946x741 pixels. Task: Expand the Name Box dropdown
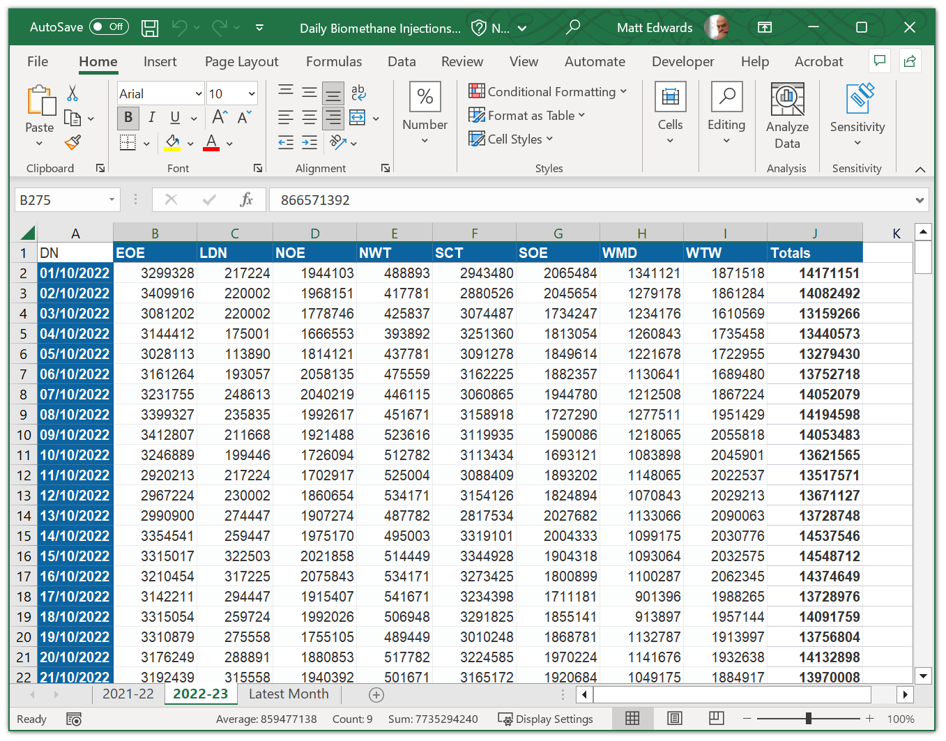point(112,200)
